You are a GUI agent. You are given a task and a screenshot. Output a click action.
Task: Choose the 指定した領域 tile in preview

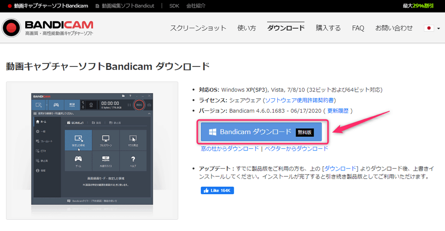coord(78,140)
